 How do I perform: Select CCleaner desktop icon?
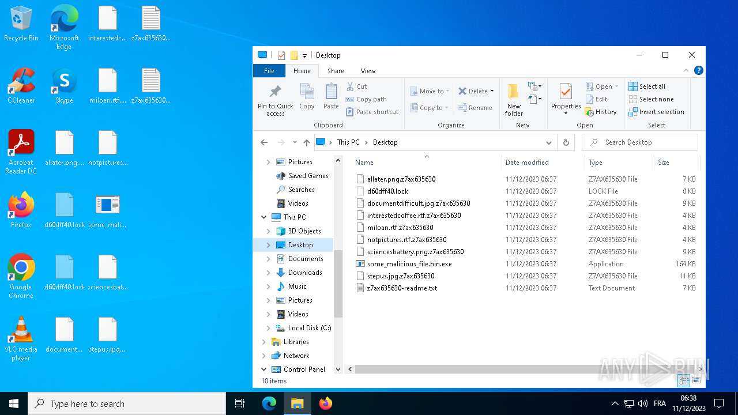(x=21, y=85)
